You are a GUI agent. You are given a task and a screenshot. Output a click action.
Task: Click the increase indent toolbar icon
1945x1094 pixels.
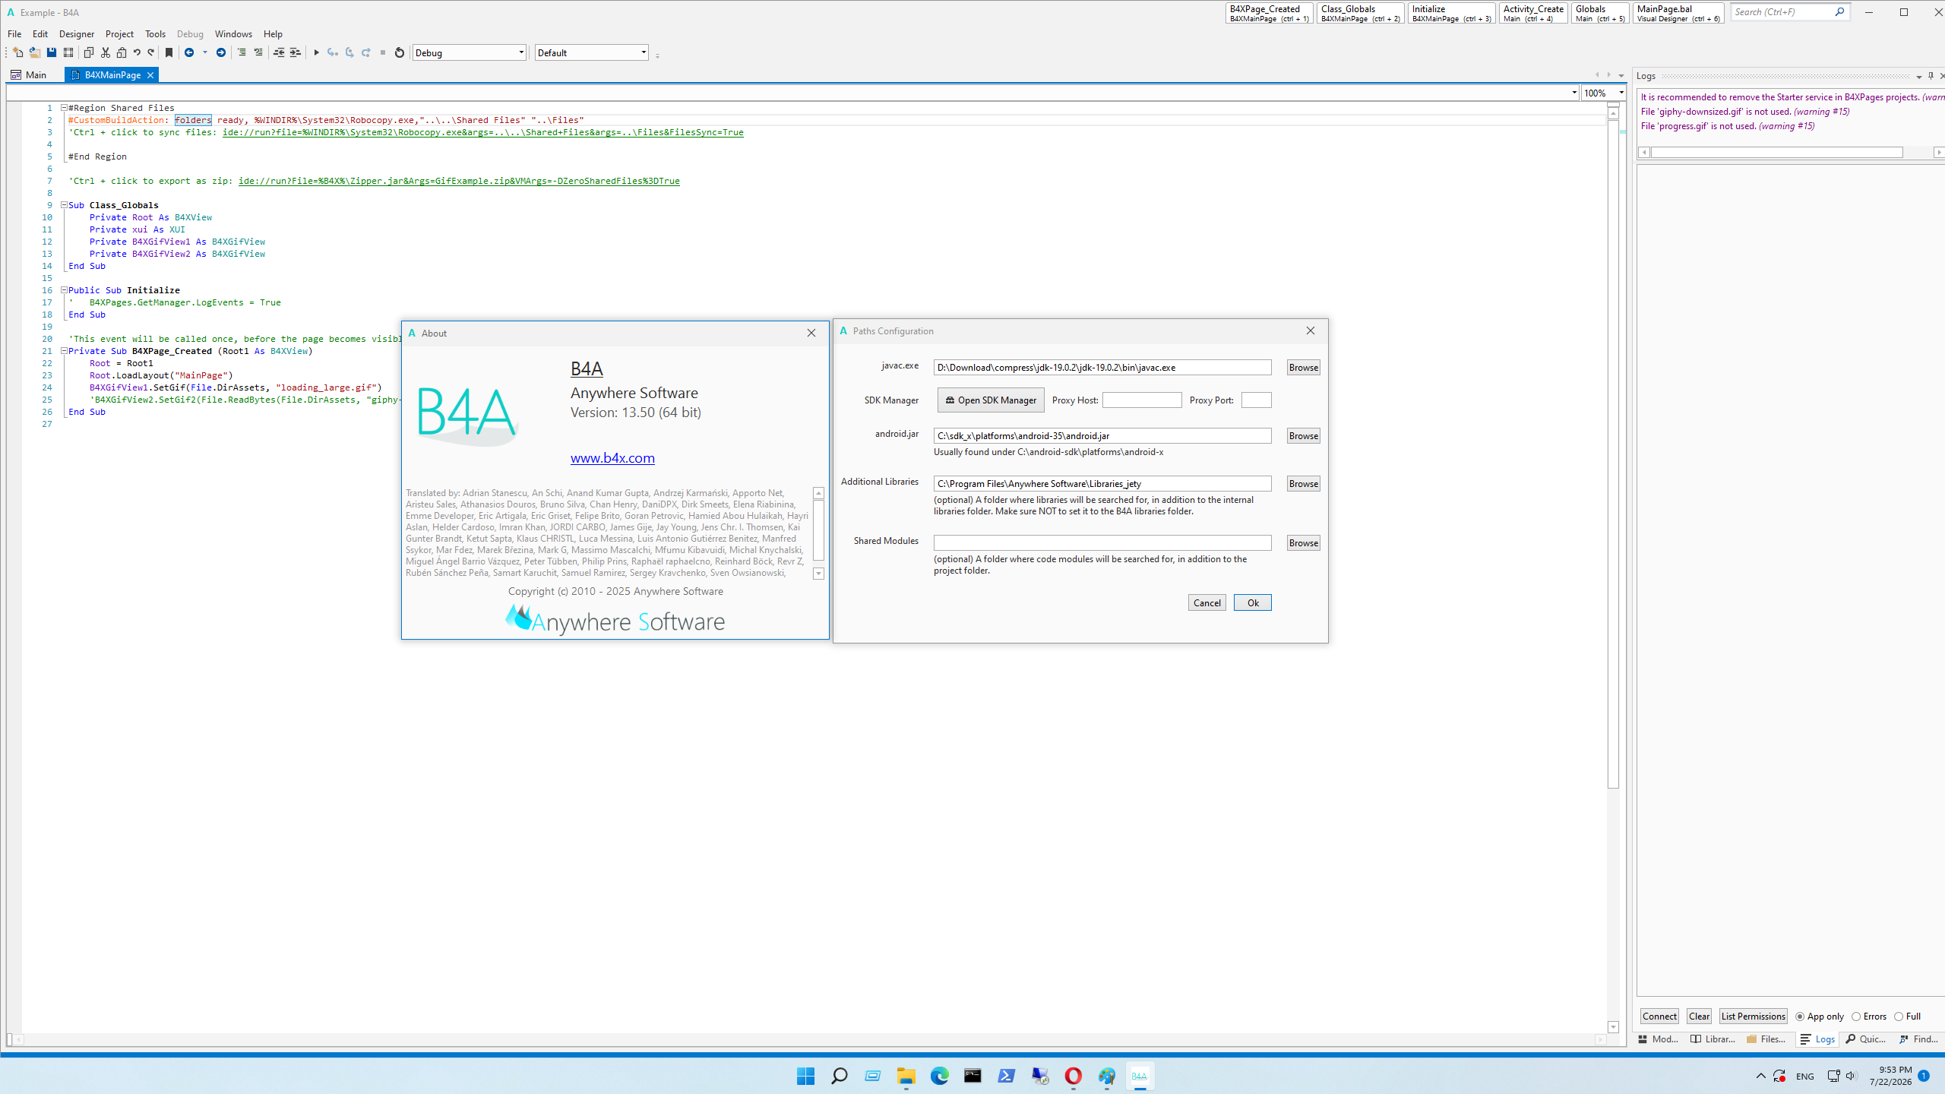[x=296, y=52]
